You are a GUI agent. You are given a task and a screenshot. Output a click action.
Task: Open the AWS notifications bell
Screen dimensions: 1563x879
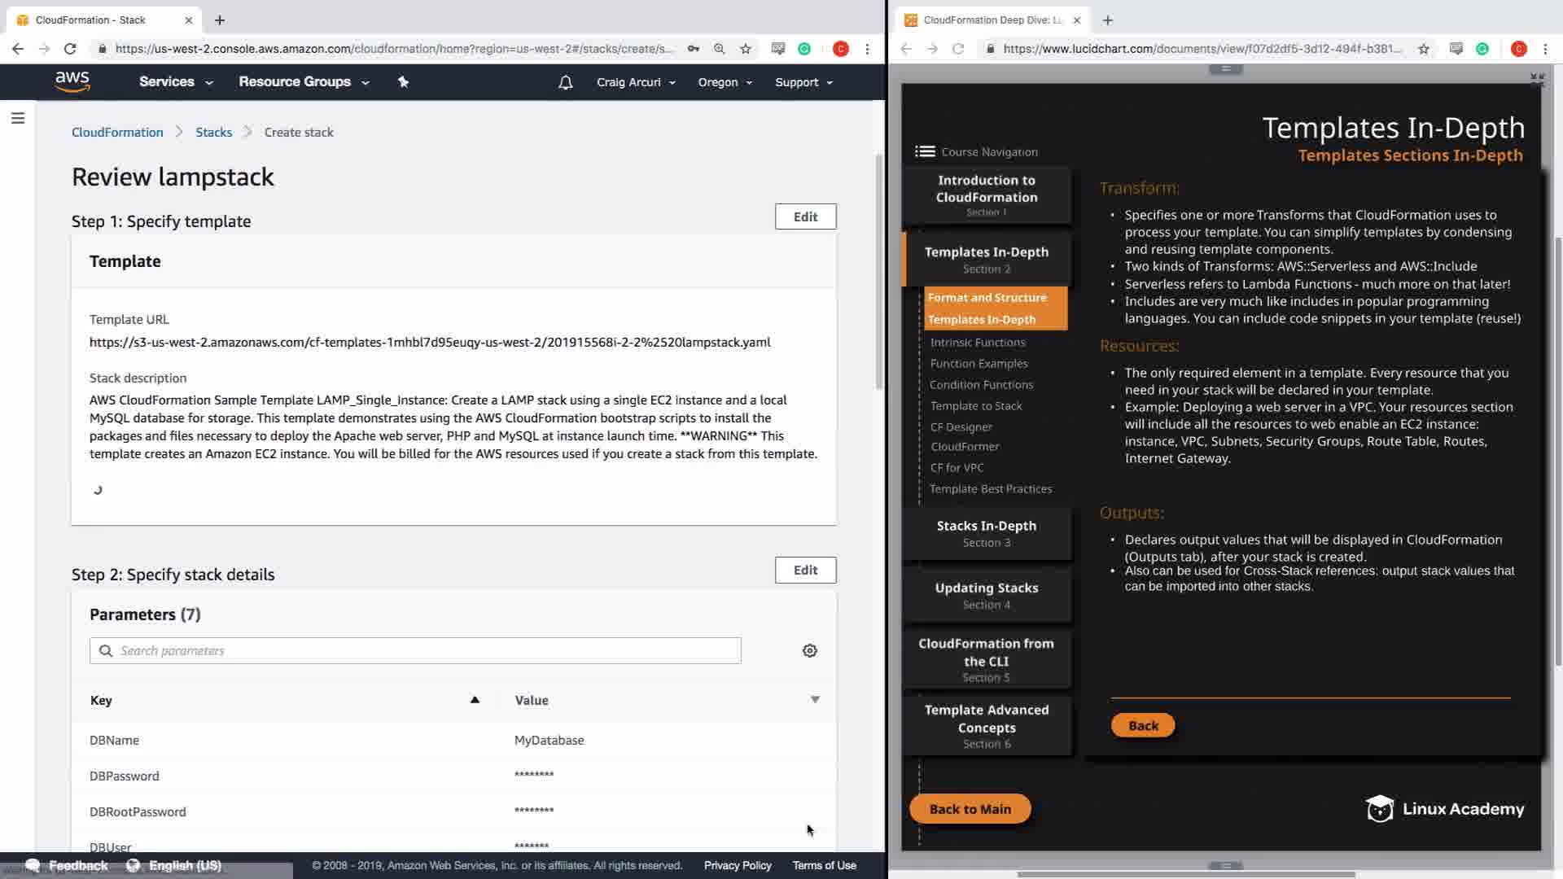565,82
